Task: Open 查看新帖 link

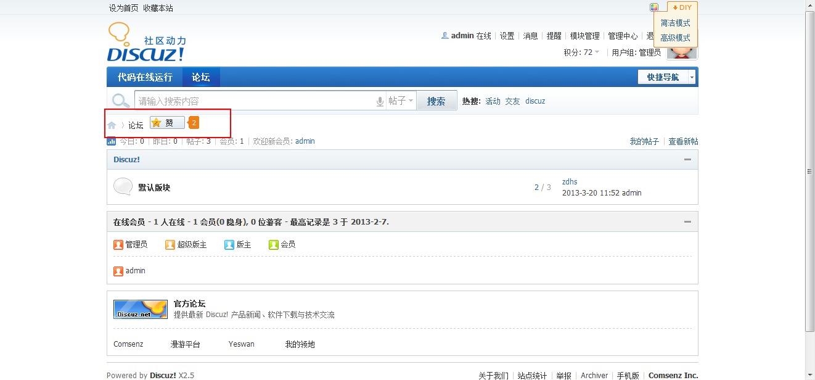Action: [x=683, y=142]
